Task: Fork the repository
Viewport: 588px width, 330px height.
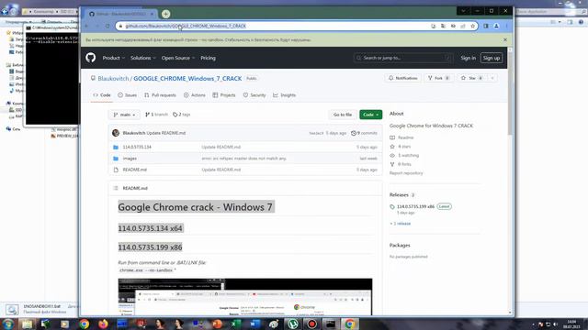Action: tap(439, 78)
